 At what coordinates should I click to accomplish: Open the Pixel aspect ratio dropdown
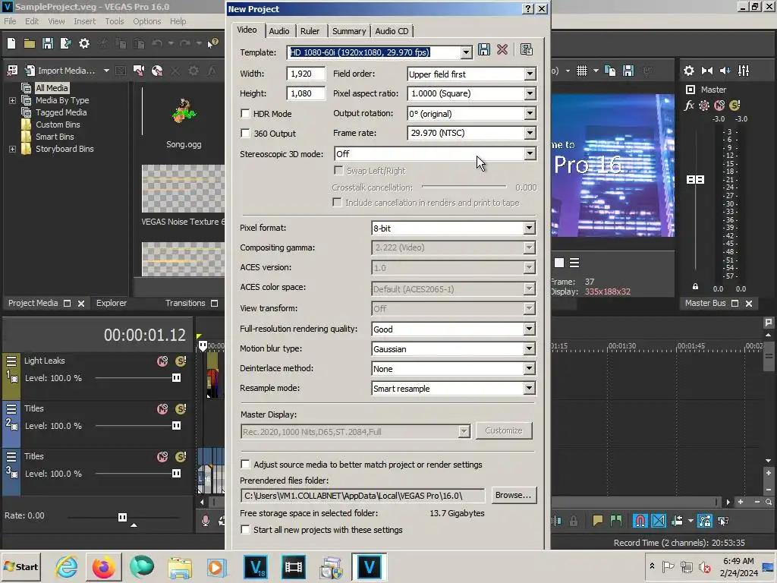point(530,93)
